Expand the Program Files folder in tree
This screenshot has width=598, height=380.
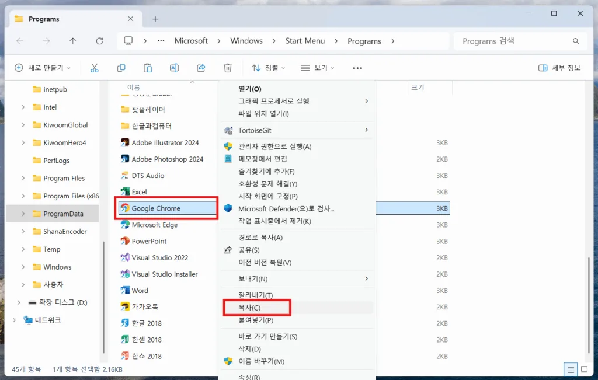(x=23, y=178)
